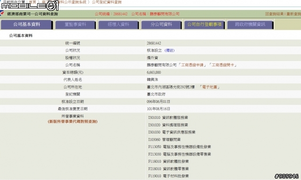
Task: Click the date 101年08月16日
Action: tap(158, 109)
